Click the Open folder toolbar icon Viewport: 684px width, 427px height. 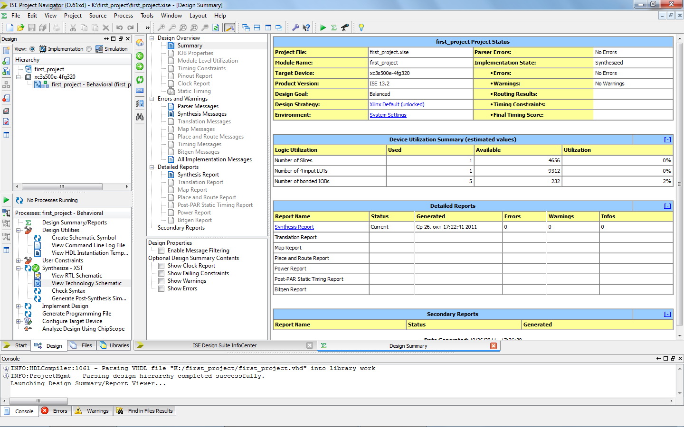[20, 28]
